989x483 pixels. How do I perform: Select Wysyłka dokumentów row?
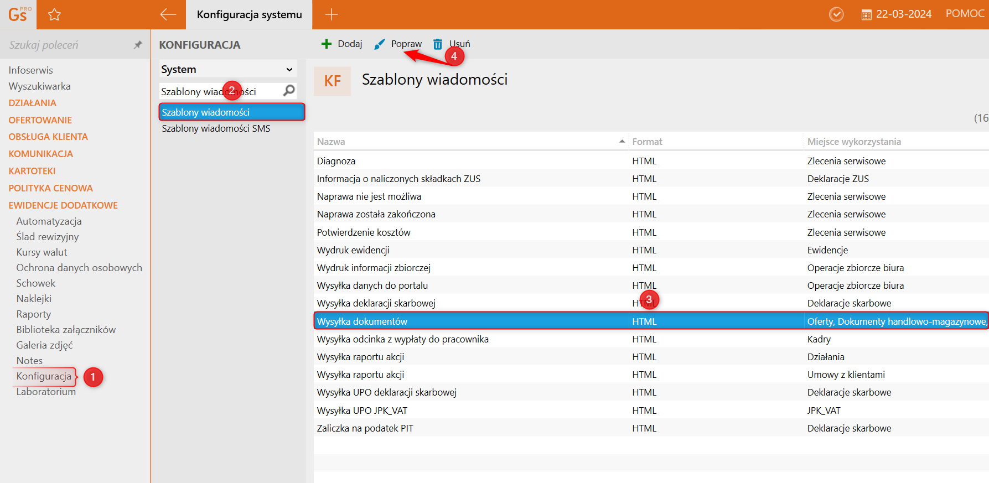click(651, 321)
